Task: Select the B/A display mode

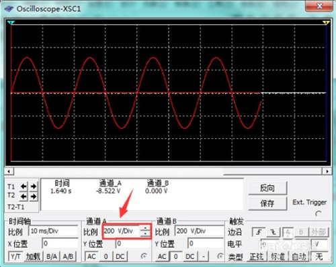Action: click(x=52, y=256)
